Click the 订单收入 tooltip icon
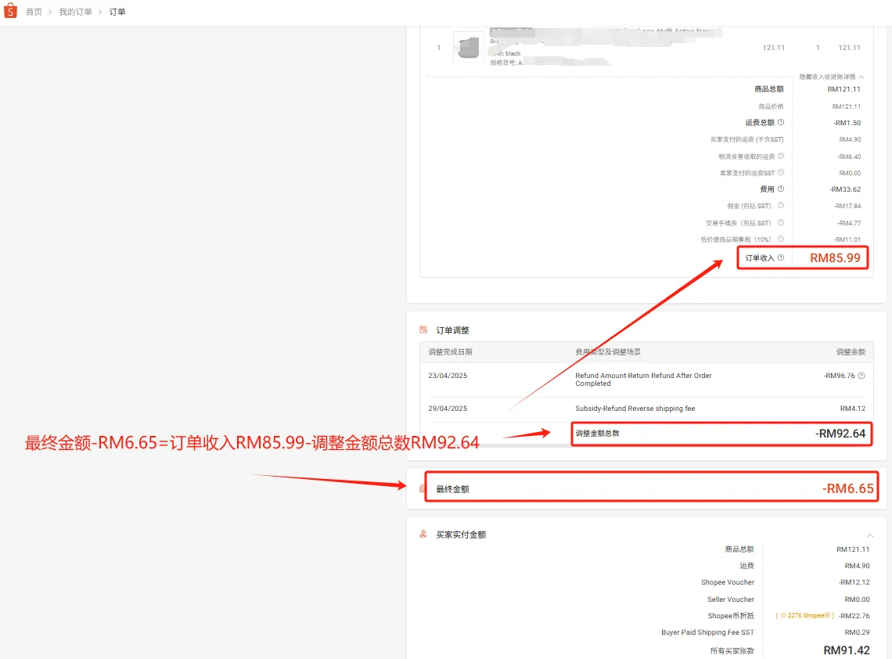 [x=781, y=257]
